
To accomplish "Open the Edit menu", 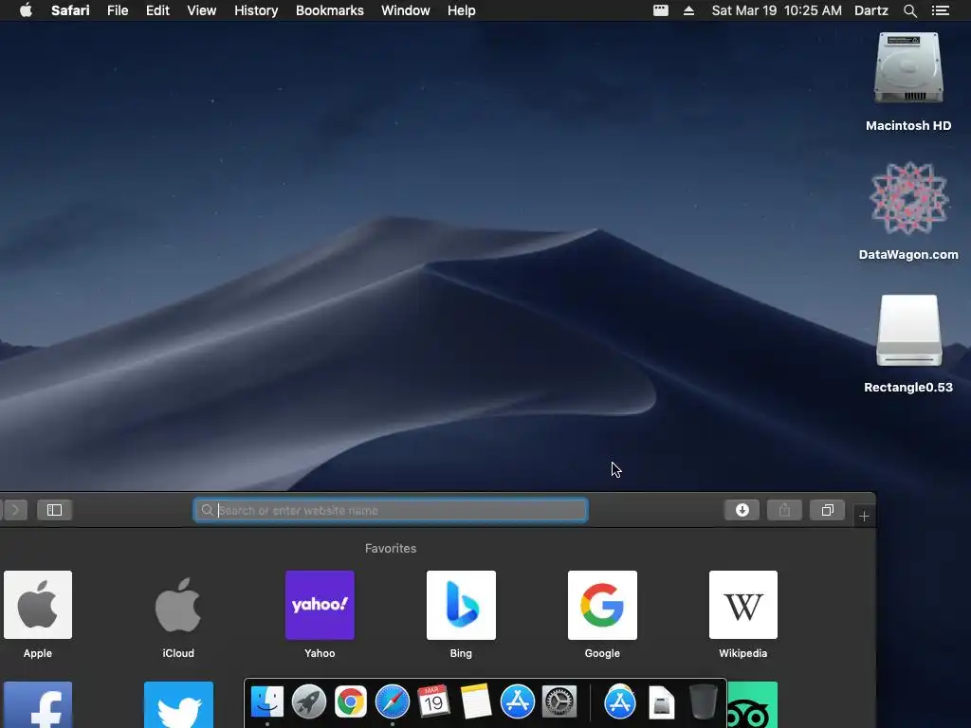I will click(x=157, y=10).
